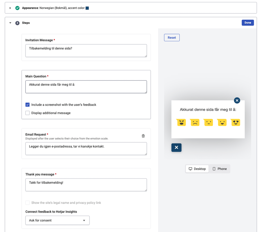Open the Ask for consent dropdown
264x232 pixels.
[x=57, y=220]
